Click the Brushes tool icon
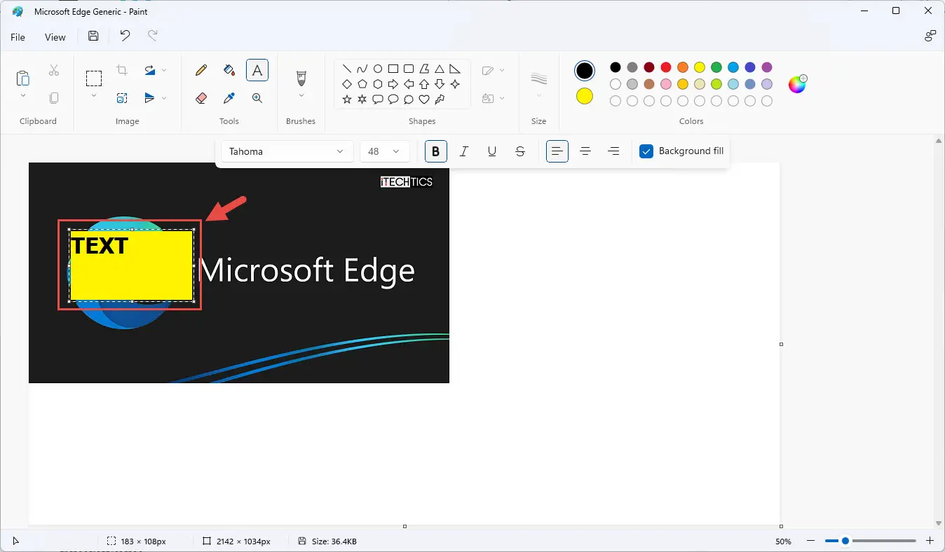 pos(301,77)
